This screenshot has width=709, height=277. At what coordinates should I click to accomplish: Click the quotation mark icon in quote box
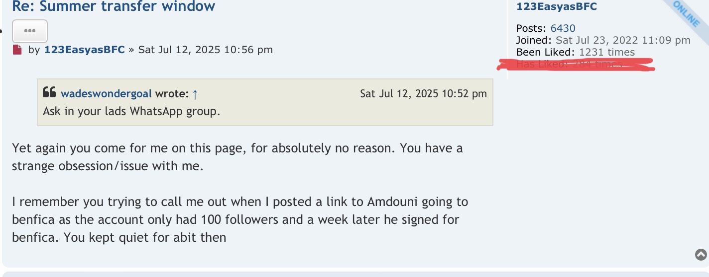coord(49,92)
